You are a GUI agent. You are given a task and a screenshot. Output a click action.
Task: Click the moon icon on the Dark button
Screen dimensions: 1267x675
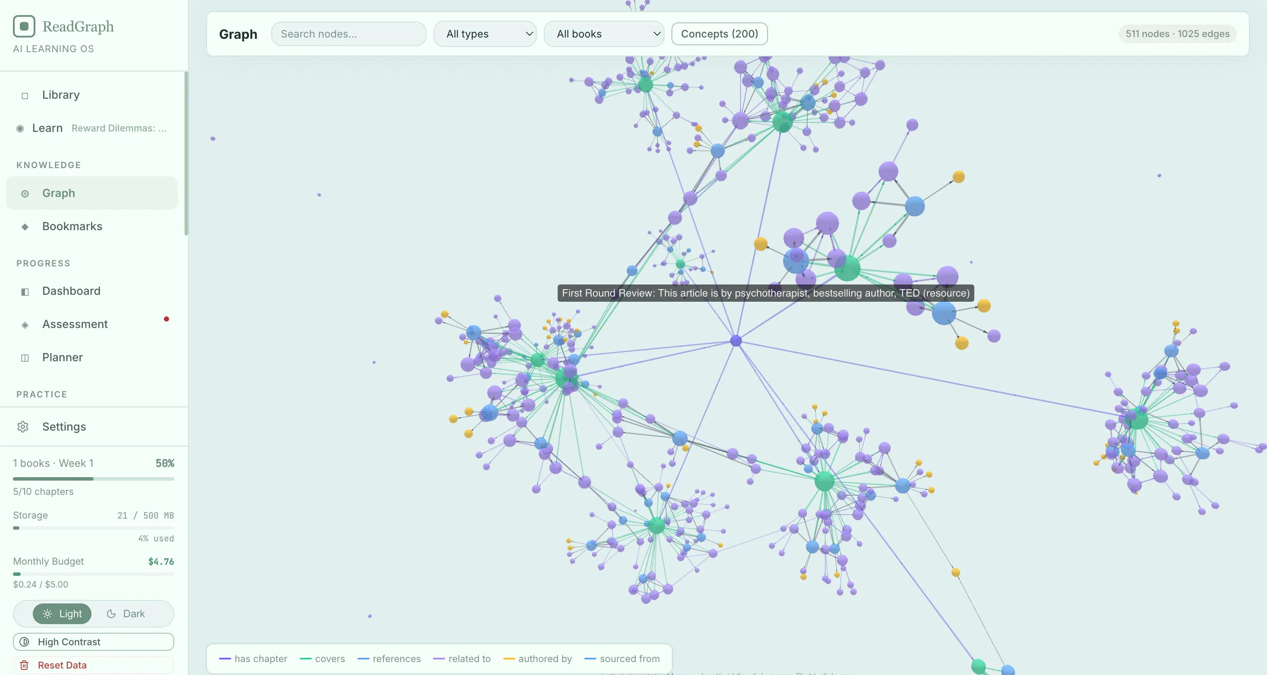tap(111, 613)
